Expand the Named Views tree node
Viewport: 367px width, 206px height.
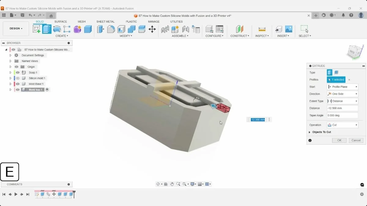[x=10, y=61]
